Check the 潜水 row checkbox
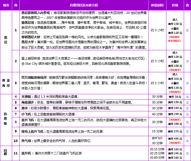191x161 pixels. pyautogui.click(x=187, y=108)
